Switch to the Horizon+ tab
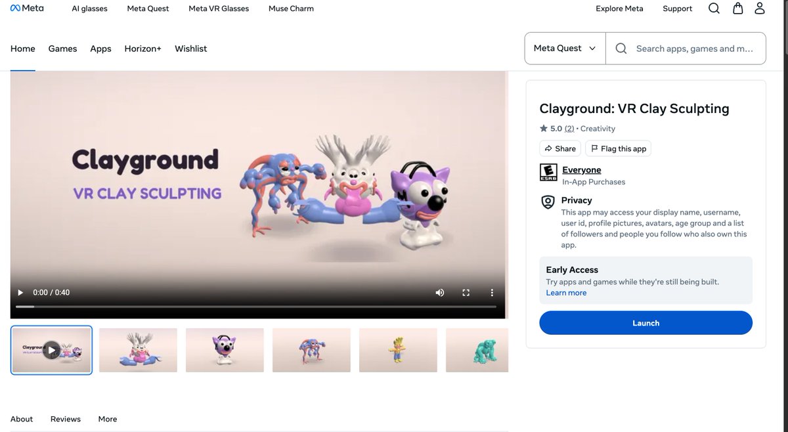Viewport: 788px width, 432px height. (x=142, y=49)
